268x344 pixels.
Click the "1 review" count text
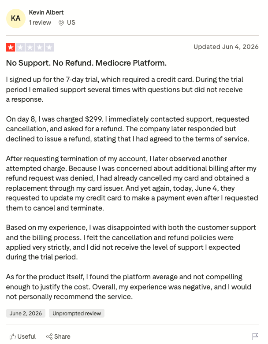(40, 22)
